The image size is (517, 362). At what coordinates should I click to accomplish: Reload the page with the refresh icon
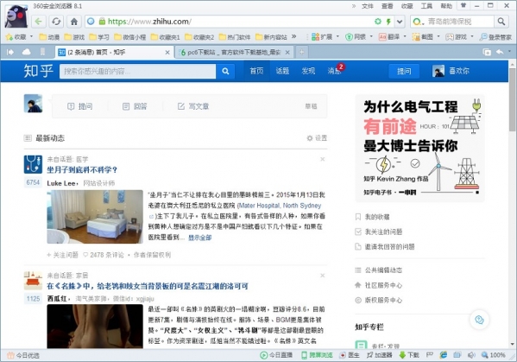(56, 22)
